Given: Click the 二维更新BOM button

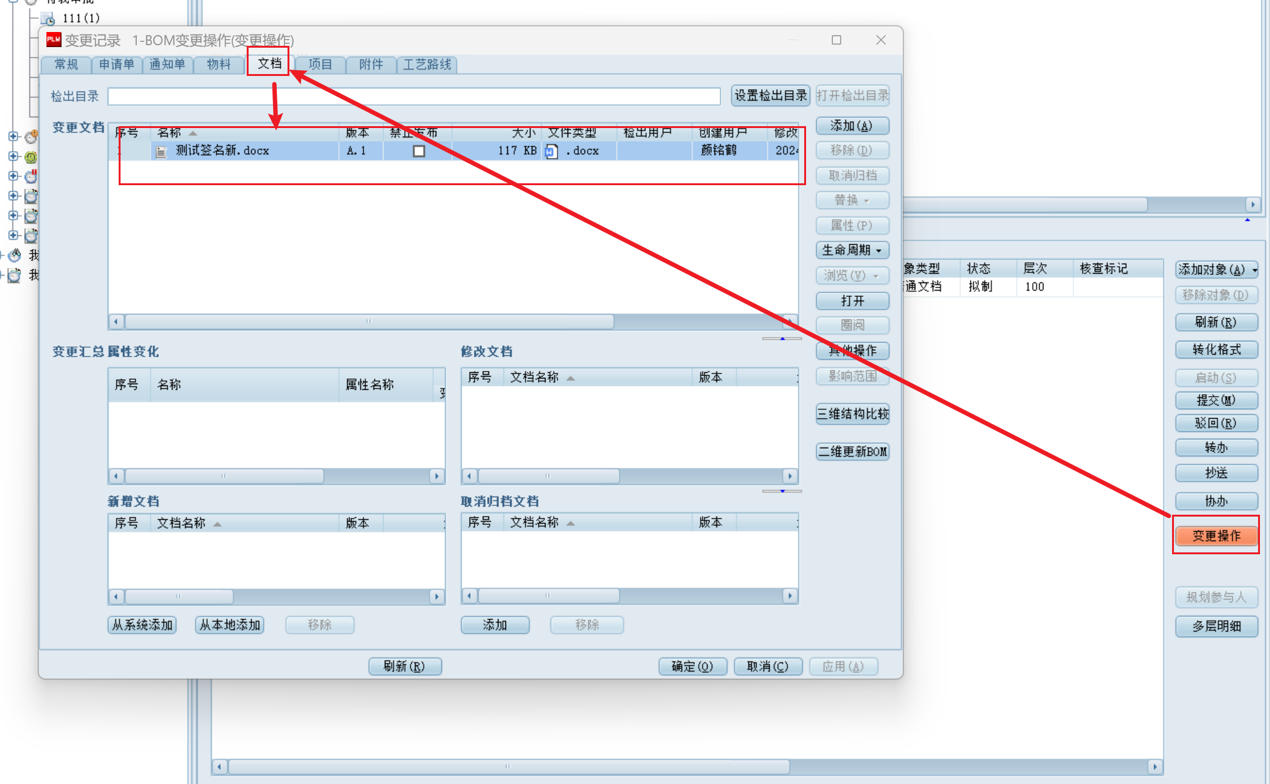Looking at the screenshot, I should point(853,452).
